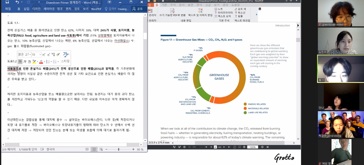364x165 pixels.
Task: Expand the bullet list options arrow
Action: (51, 62)
